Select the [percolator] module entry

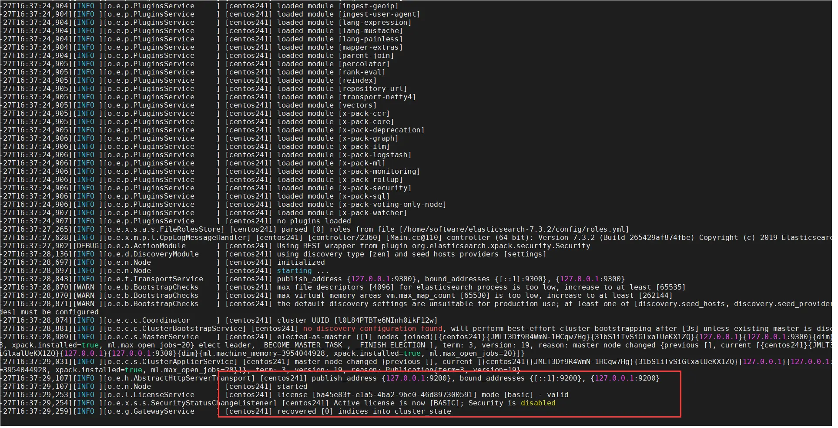click(364, 64)
